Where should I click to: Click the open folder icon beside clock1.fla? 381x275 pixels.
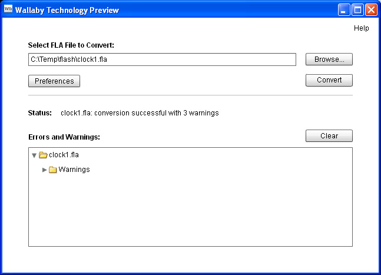point(43,155)
